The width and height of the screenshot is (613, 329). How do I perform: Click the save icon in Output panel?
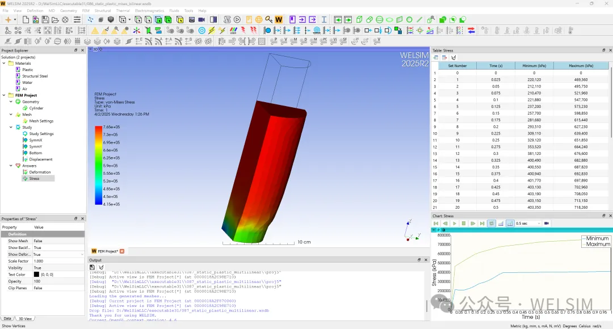click(93, 267)
